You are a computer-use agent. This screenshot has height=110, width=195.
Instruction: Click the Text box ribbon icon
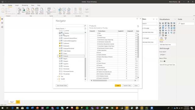64,11
